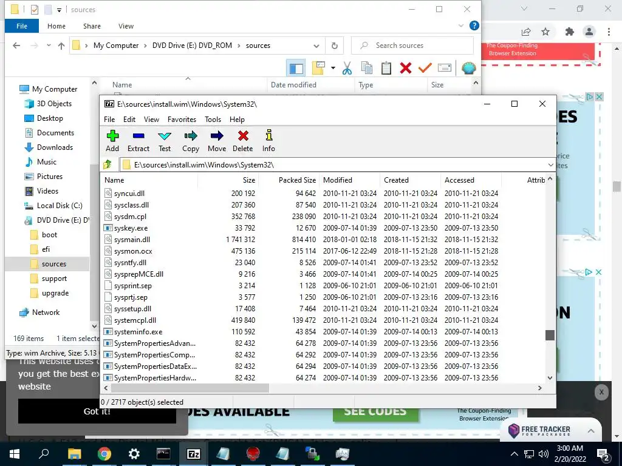Click the Explorer Help question mark
The height and width of the screenshot is (466, 622).
click(x=474, y=25)
